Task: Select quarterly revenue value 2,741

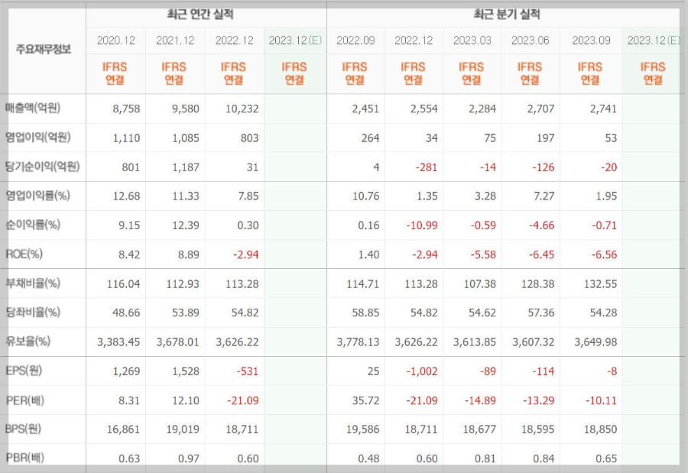Action: tap(603, 109)
